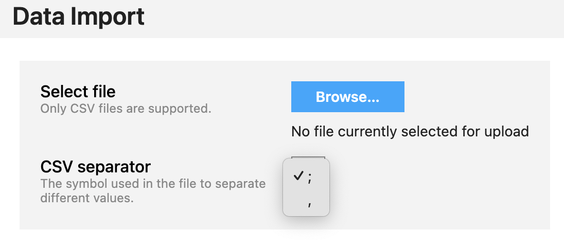Click the word "Select" in the file label
Image resolution: width=564 pixels, height=247 pixels.
coord(62,92)
